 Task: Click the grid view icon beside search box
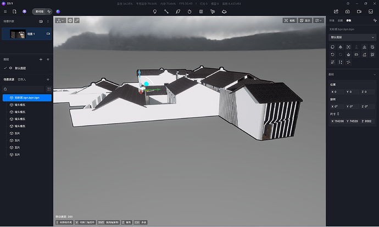[49, 88]
